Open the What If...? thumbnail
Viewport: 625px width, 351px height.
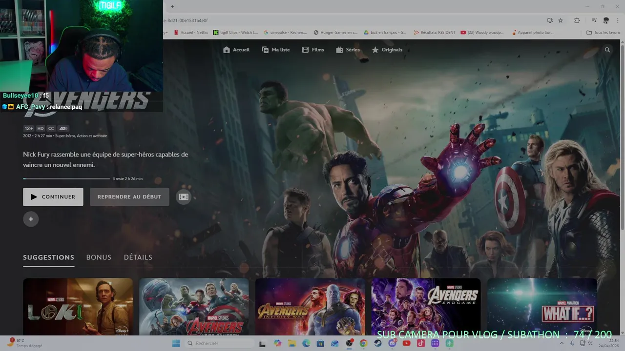(542, 307)
